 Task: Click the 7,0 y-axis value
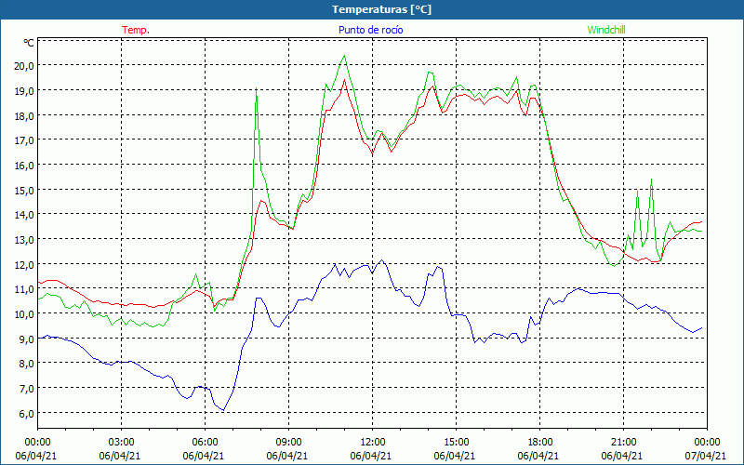pyautogui.click(x=26, y=388)
